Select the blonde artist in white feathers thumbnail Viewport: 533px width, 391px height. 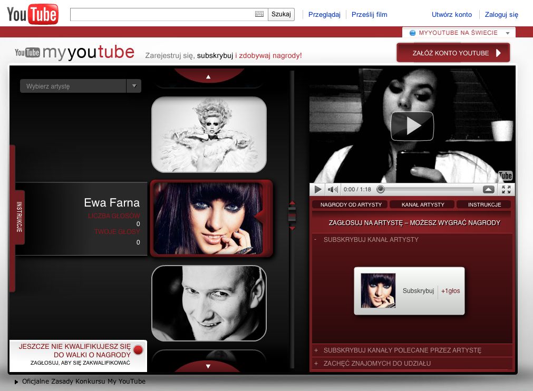pos(209,134)
